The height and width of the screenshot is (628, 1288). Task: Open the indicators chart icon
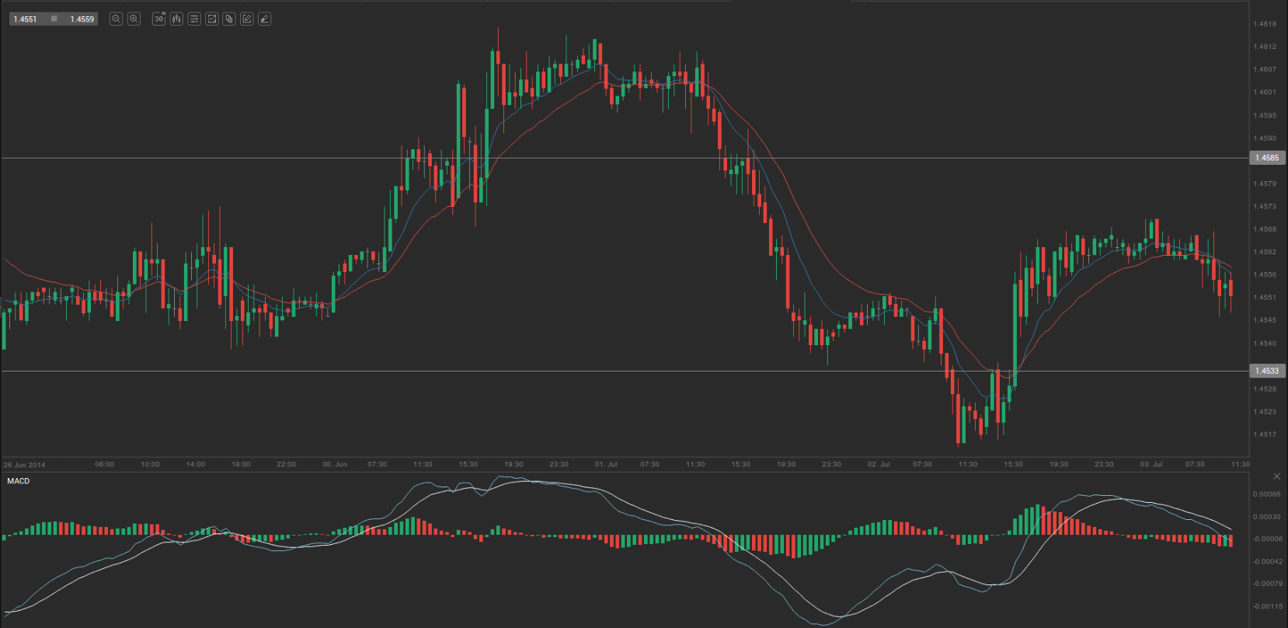coord(211,19)
